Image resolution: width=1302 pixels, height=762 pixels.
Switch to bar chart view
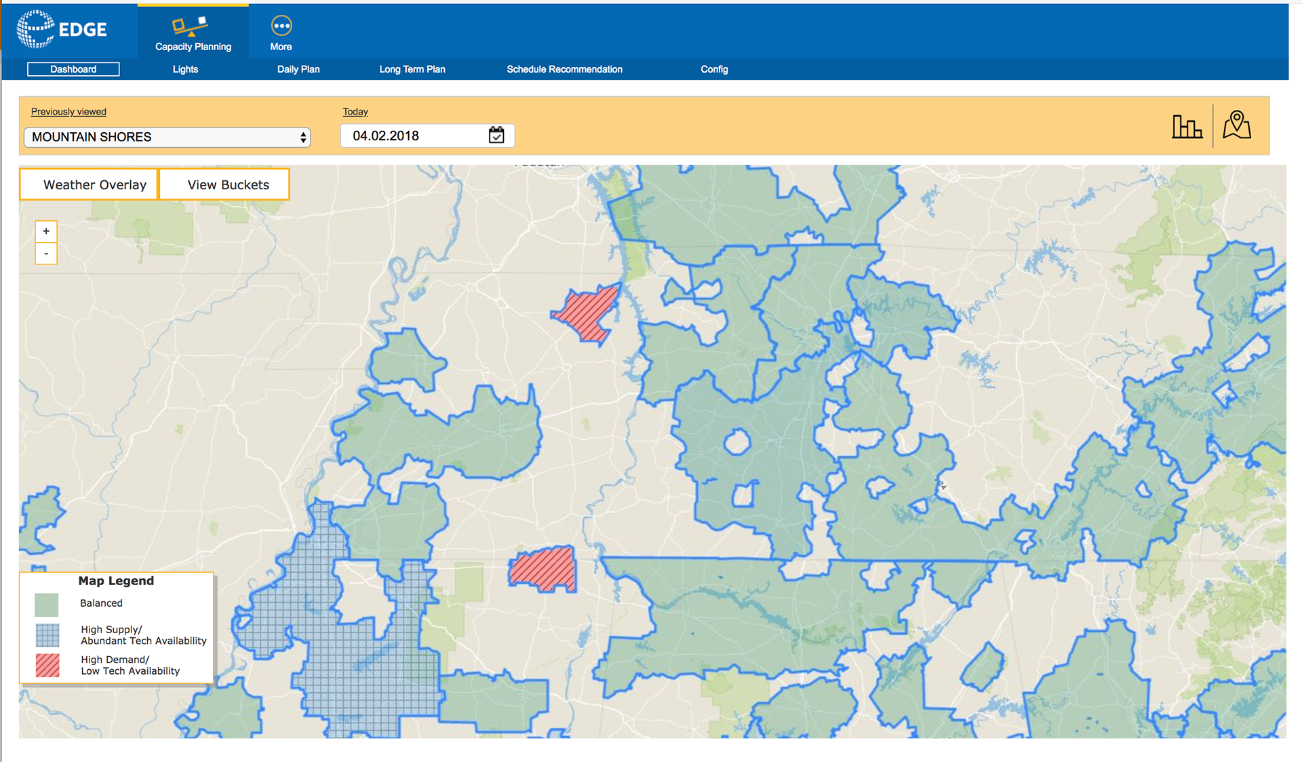click(1187, 126)
